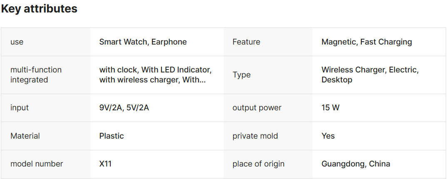Select the Plastic material value

[112, 136]
